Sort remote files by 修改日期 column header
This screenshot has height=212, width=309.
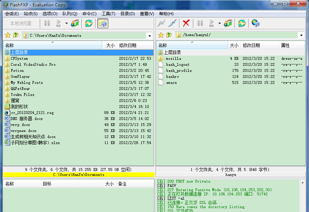click(260, 45)
